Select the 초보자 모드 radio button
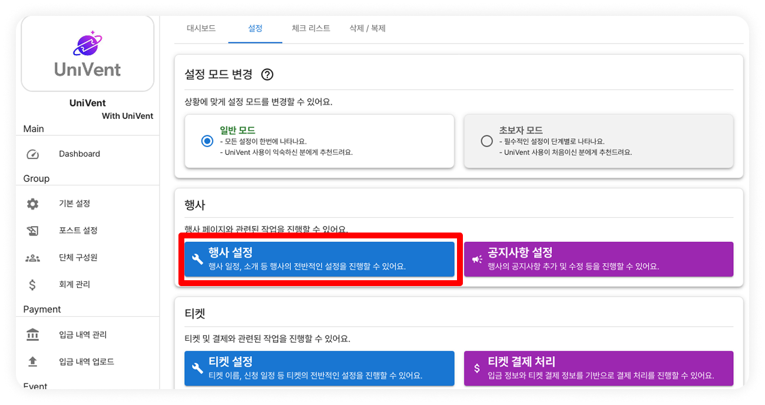The width and height of the screenshot is (765, 405). (x=486, y=141)
